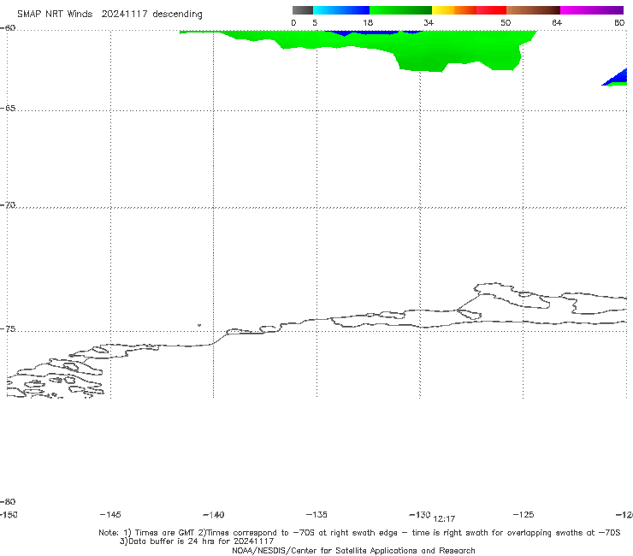Click the word 'descending' in the title
The width and height of the screenshot is (633, 556).
tap(178, 15)
